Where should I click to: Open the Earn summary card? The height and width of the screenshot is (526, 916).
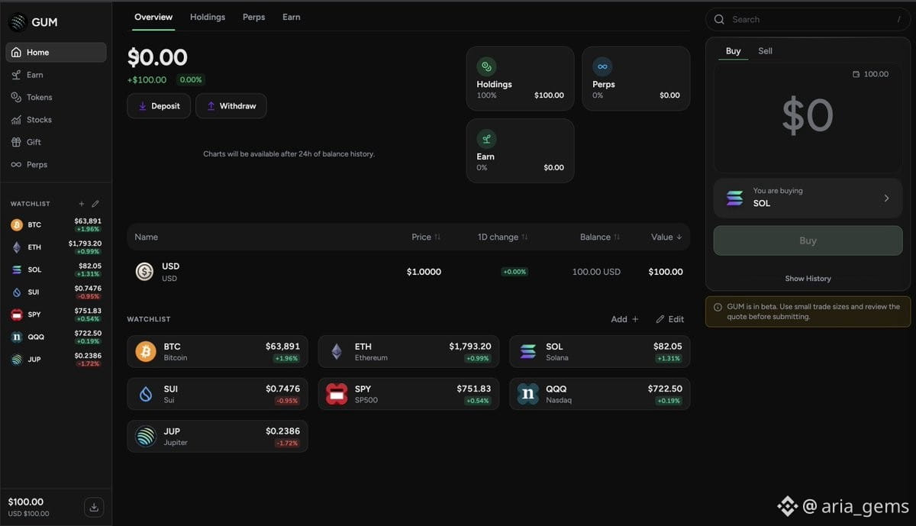(x=520, y=150)
